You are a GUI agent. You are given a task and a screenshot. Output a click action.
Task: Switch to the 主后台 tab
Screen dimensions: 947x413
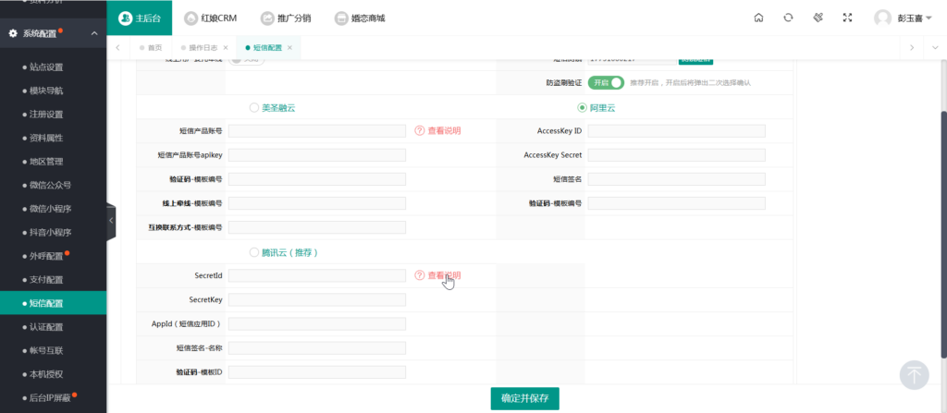click(x=140, y=18)
